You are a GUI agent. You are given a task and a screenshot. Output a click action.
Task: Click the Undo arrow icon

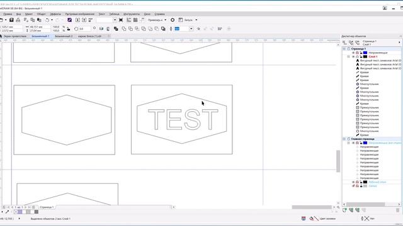click(47, 20)
